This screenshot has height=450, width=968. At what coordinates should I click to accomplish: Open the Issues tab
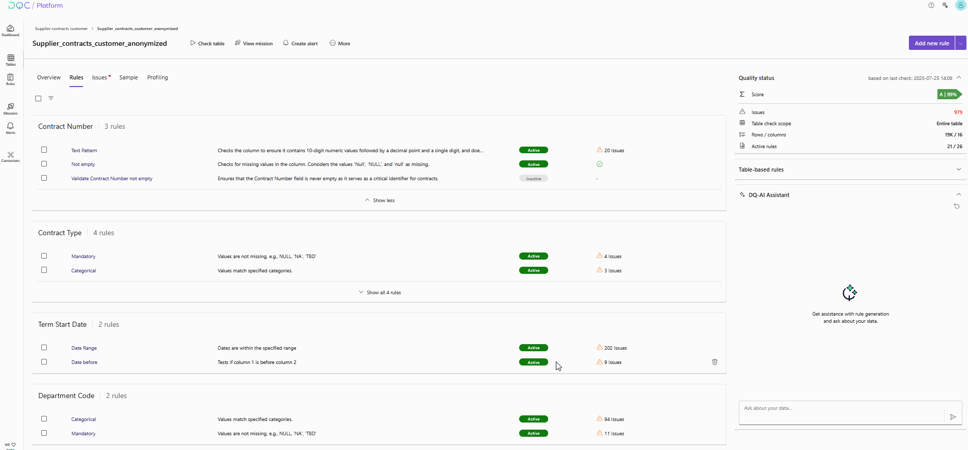coord(100,77)
